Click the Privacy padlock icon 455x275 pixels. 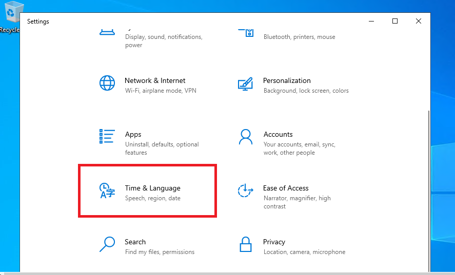[246, 244]
